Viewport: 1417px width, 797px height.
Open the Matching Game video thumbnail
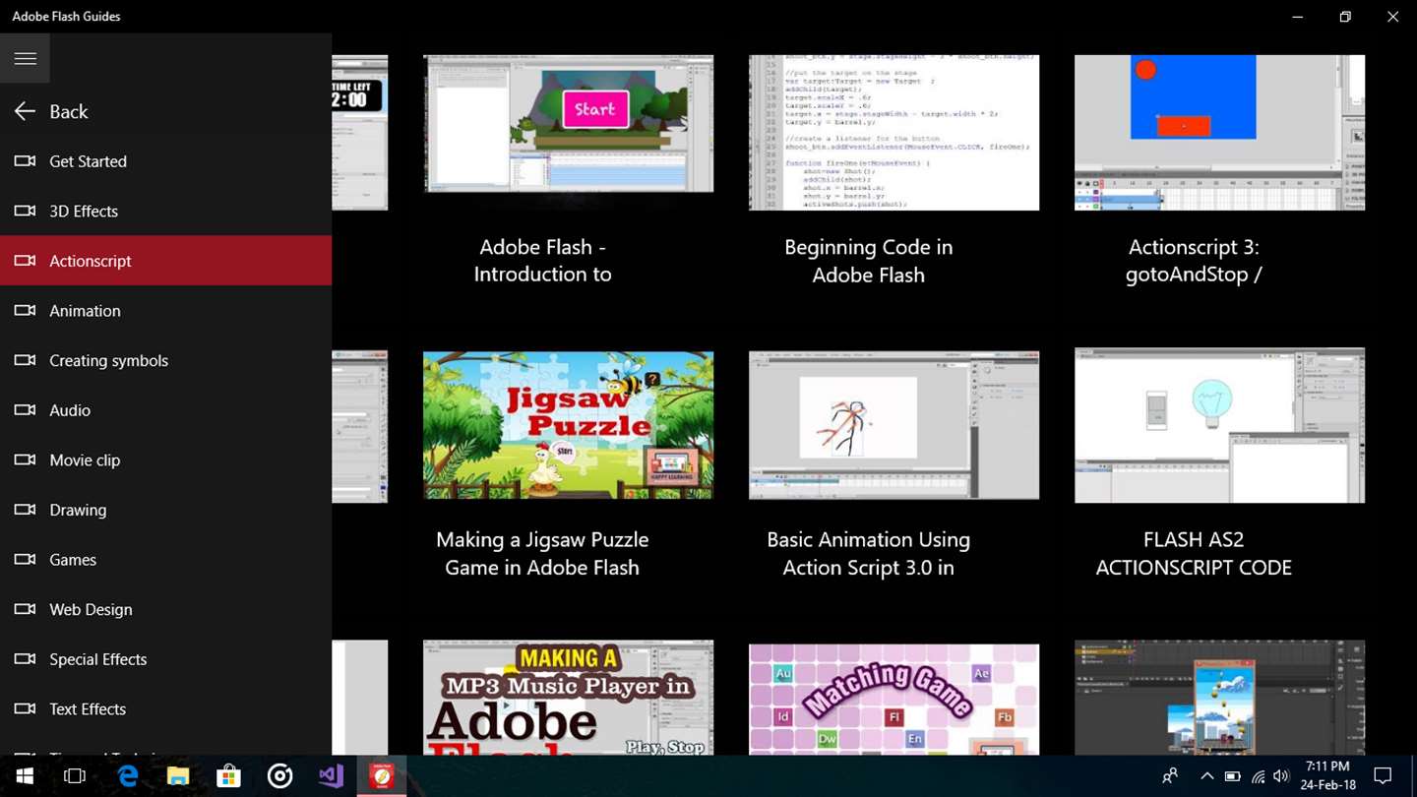point(893,700)
